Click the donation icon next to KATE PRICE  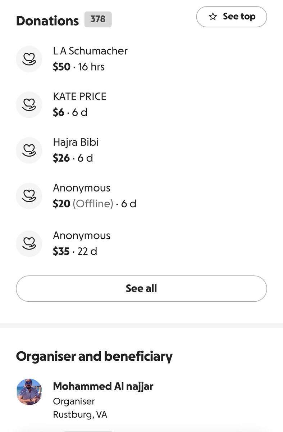pyautogui.click(x=29, y=104)
